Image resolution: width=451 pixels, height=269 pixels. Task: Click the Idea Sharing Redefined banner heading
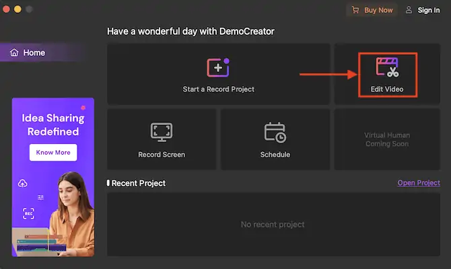(x=53, y=124)
